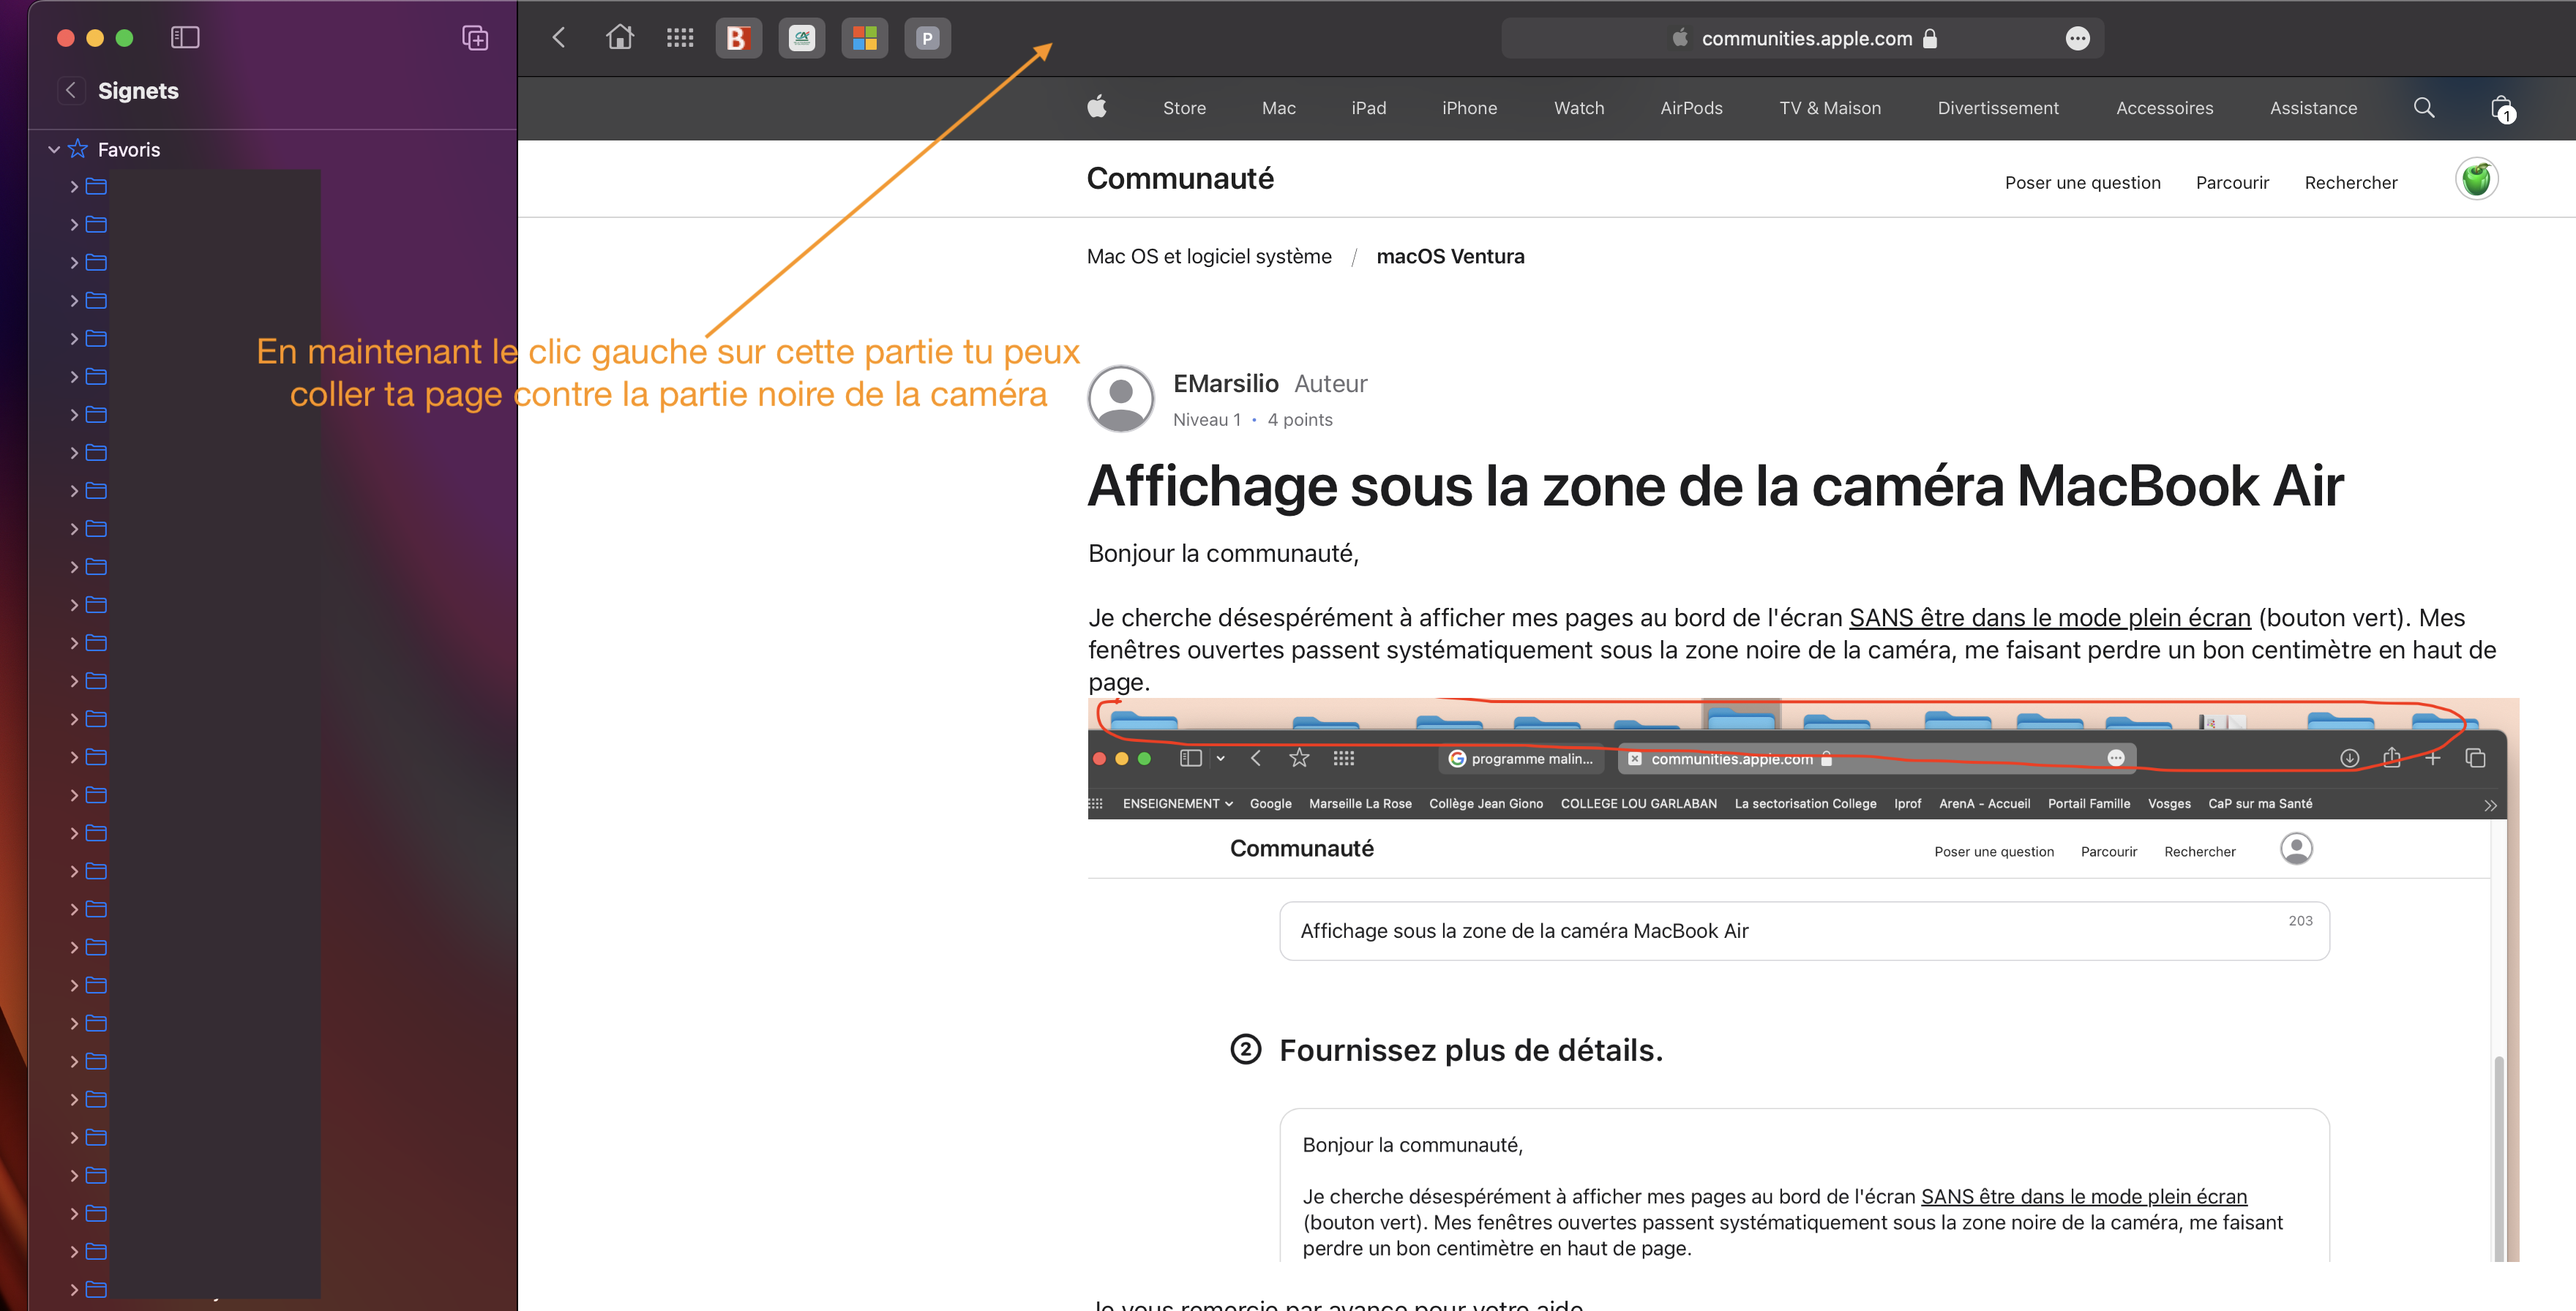Go back from the Signets sidebar panel
Viewport: 2576px width, 1311px height.
point(70,91)
